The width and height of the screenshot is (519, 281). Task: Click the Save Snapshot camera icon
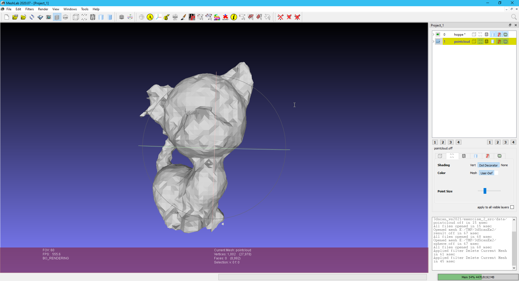click(x=49, y=17)
